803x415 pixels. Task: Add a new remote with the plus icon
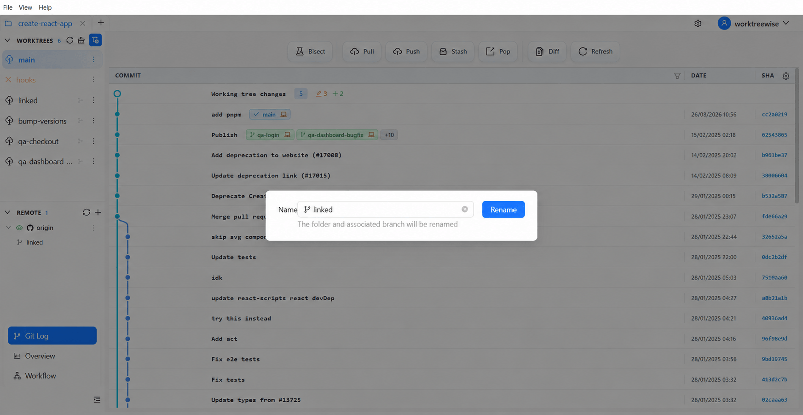pyautogui.click(x=98, y=212)
